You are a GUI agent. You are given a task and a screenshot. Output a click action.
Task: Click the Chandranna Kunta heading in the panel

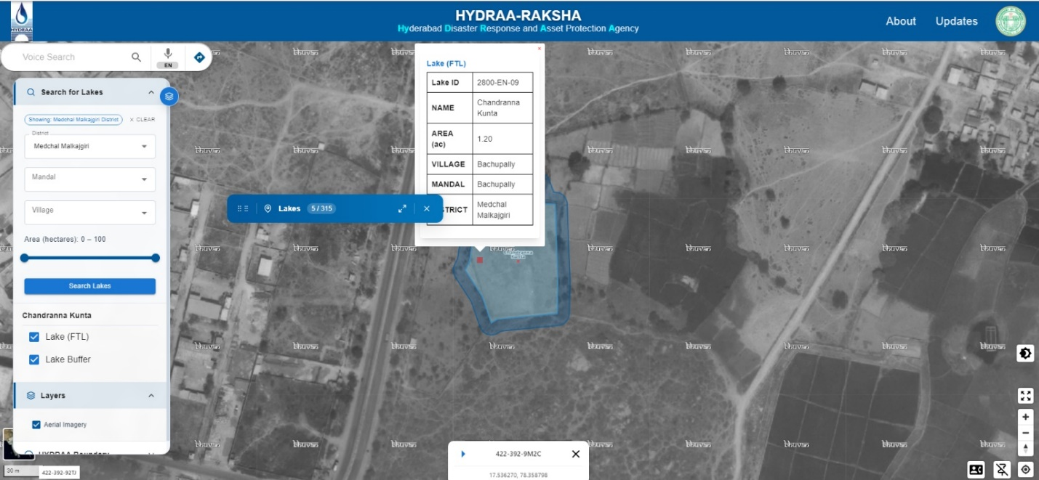point(57,316)
